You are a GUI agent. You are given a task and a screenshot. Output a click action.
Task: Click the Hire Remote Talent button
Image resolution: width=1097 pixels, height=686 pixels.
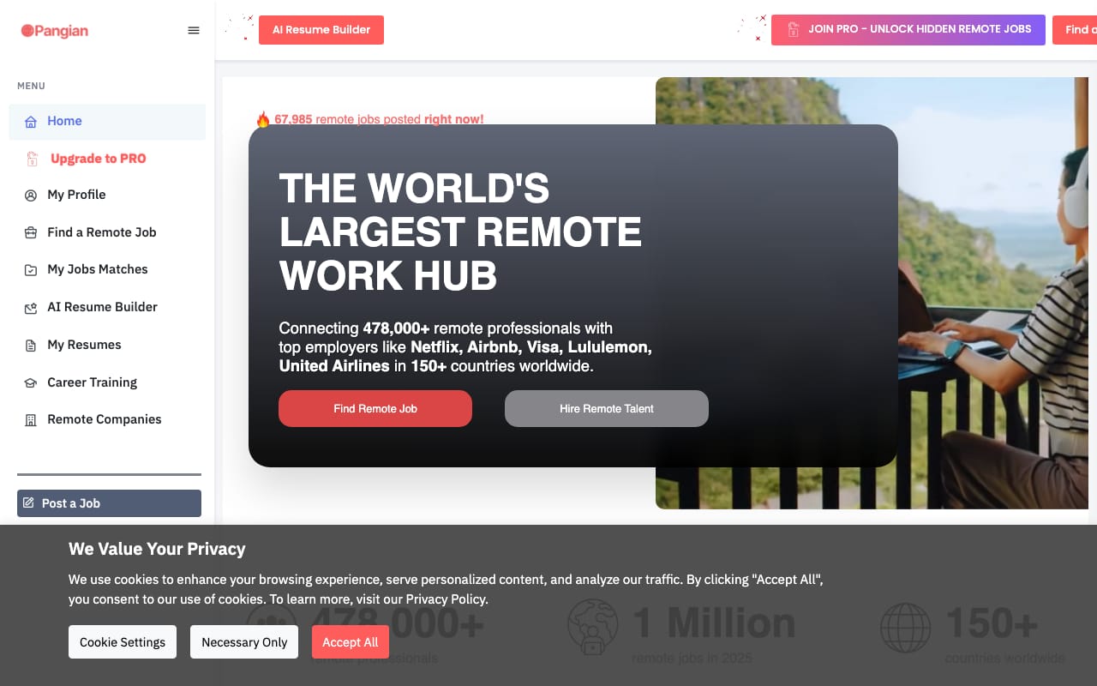click(x=607, y=408)
